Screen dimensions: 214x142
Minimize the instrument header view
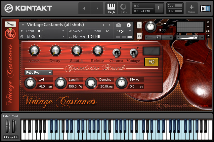point(208,26)
